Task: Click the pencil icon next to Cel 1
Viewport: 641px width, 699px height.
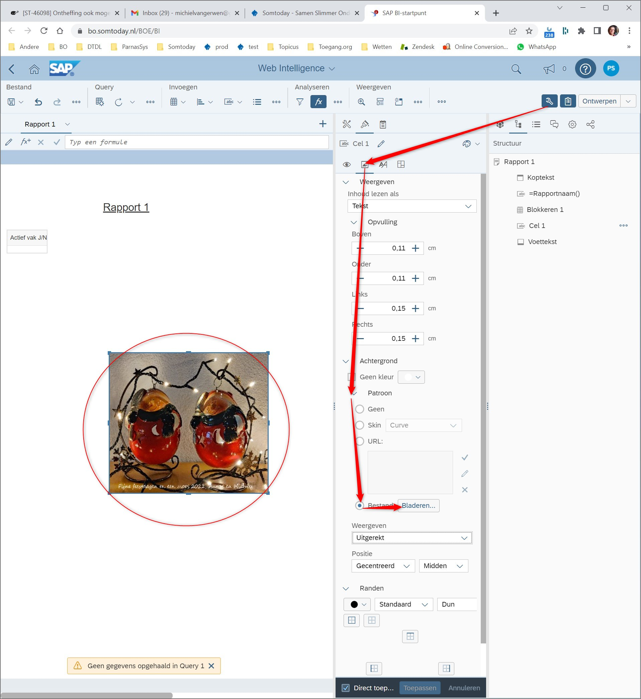Action: pyautogui.click(x=381, y=144)
